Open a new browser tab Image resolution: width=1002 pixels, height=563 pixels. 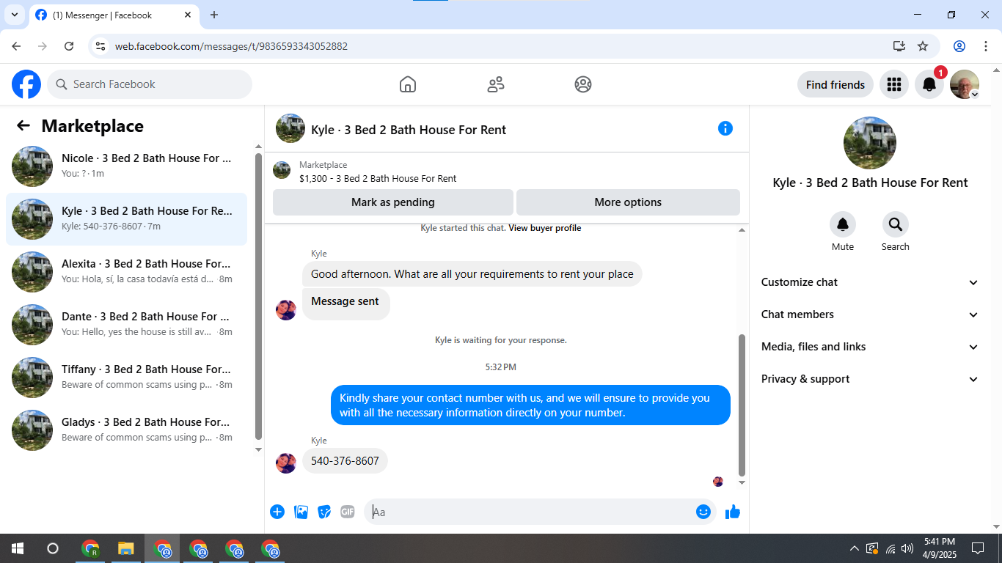pos(214,15)
